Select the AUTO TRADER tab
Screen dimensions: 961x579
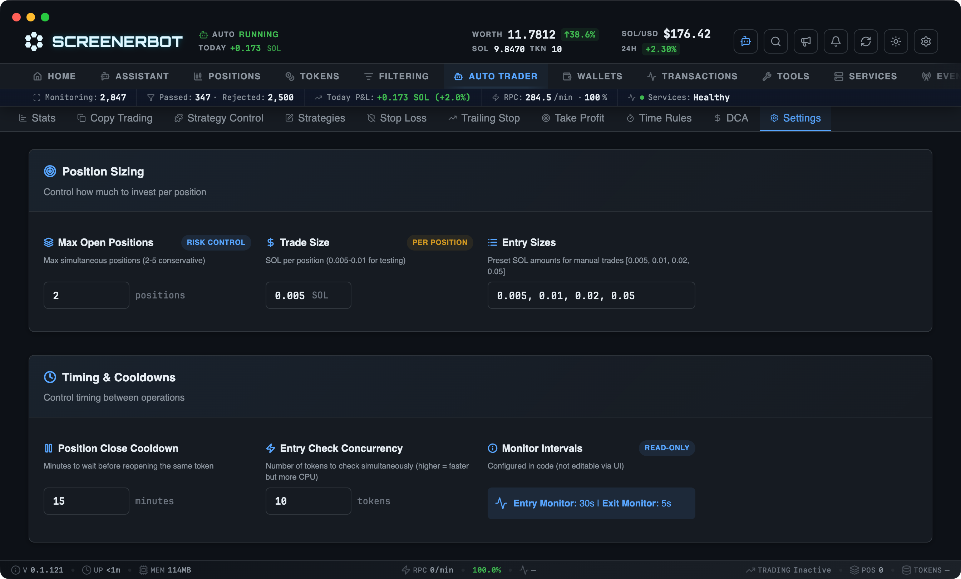(495, 76)
